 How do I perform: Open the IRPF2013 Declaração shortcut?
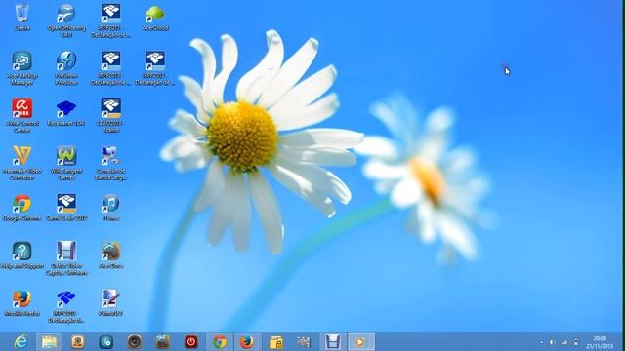[110, 68]
